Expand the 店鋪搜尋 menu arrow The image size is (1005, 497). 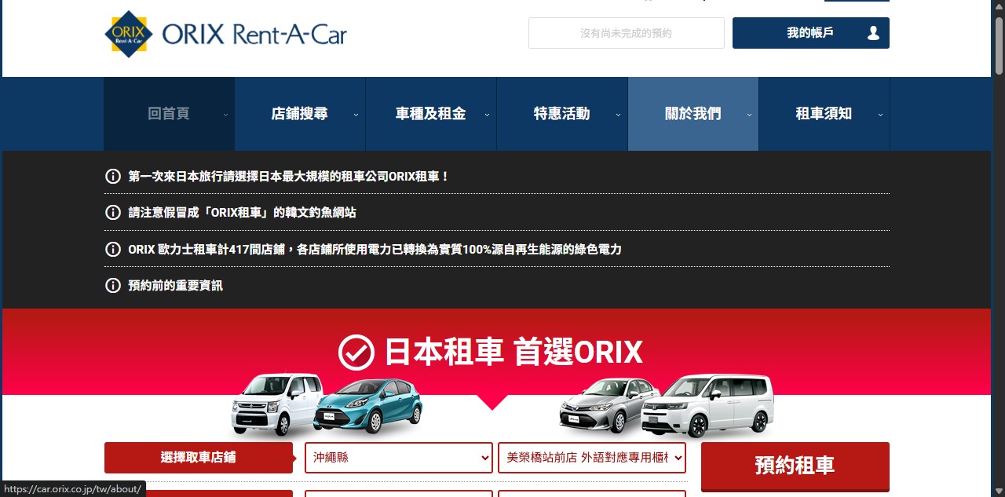tap(356, 115)
